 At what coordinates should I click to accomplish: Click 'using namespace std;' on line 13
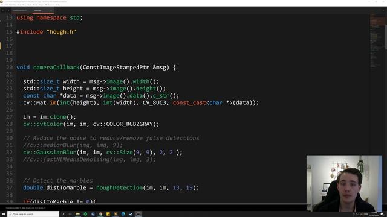50,17
